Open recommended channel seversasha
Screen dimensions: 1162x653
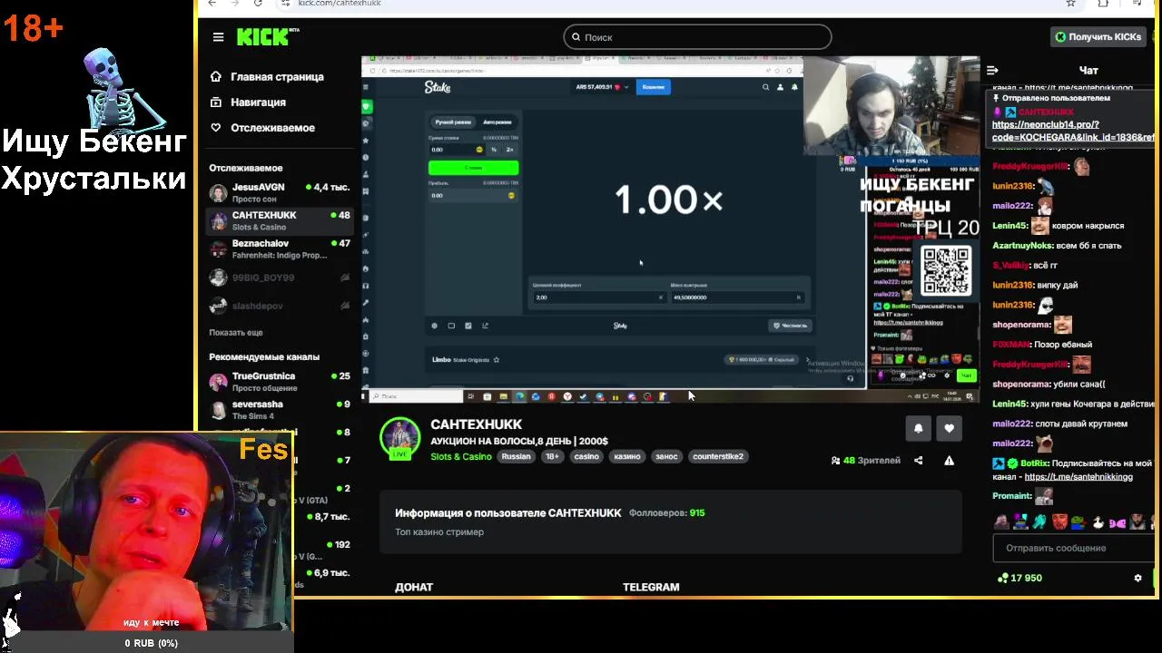[x=280, y=409]
